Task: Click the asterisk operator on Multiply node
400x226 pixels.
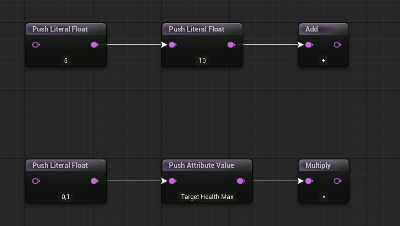Action: pos(324,197)
